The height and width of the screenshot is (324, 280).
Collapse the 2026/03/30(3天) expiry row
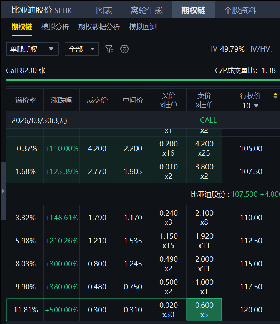tap(39, 120)
